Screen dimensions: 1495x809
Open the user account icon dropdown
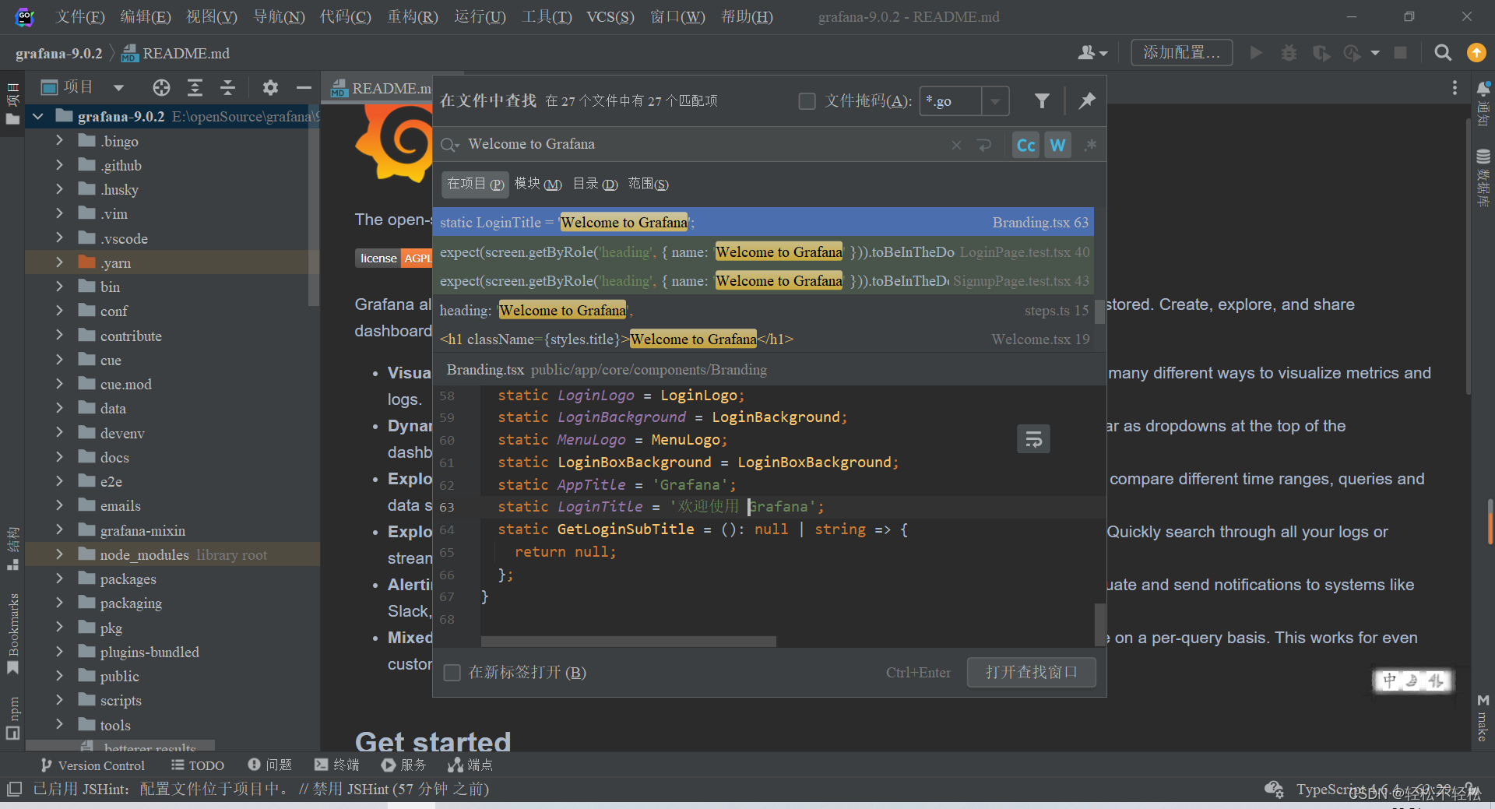[x=1092, y=53]
